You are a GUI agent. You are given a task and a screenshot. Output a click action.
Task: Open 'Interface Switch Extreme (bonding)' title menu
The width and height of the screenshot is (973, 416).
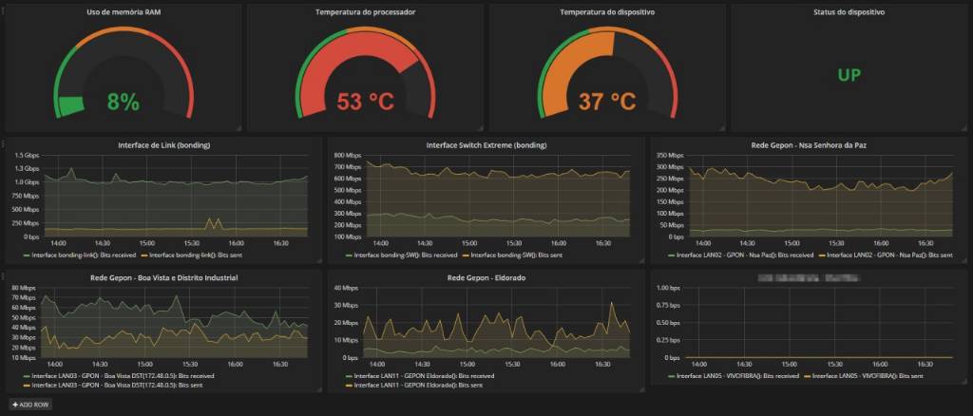point(486,145)
